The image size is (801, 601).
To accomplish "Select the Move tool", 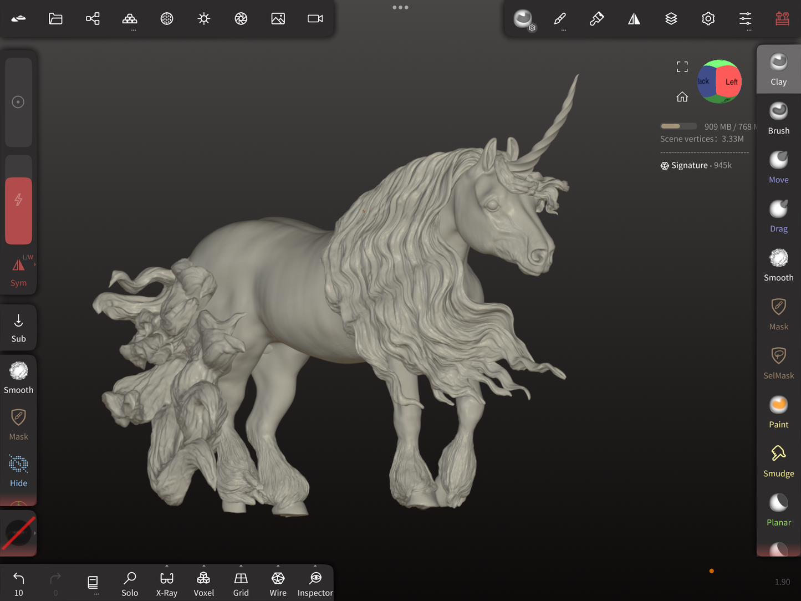I will tap(778, 167).
